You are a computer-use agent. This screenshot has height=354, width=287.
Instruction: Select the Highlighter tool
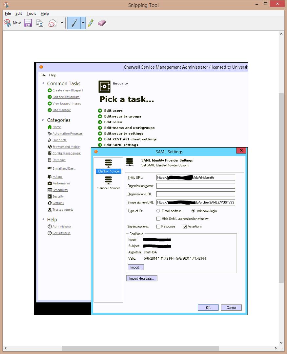point(91,23)
